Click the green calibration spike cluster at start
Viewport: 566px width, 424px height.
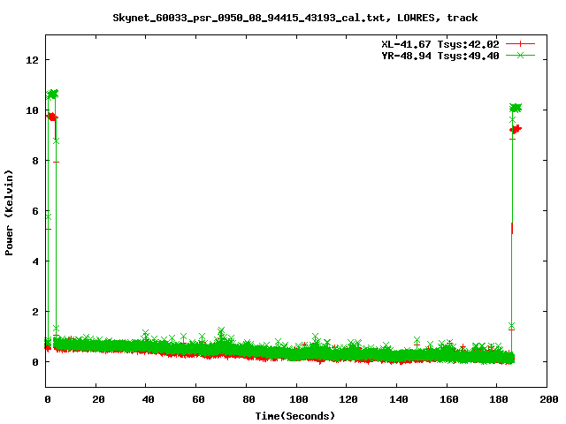(x=53, y=95)
